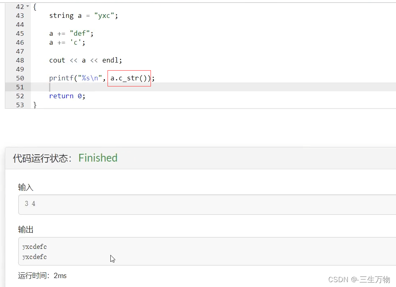This screenshot has height=287, width=396.
Task: Click line number 47 in gutter
Action: (20, 51)
